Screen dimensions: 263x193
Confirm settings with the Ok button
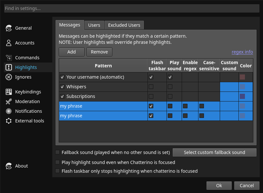[x=219, y=186]
